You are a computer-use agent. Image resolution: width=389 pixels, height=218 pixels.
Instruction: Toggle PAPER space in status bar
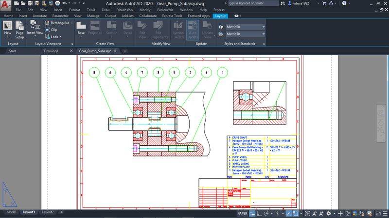click(242, 213)
